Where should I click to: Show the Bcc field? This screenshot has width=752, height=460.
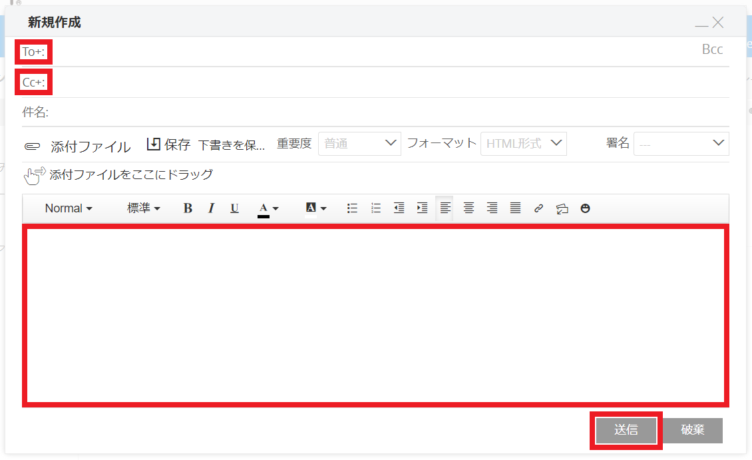click(x=712, y=50)
